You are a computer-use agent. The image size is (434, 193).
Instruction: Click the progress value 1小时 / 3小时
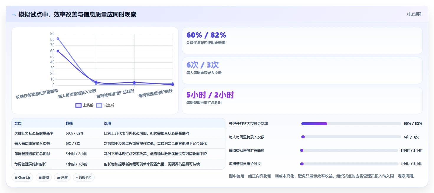pos(412,164)
